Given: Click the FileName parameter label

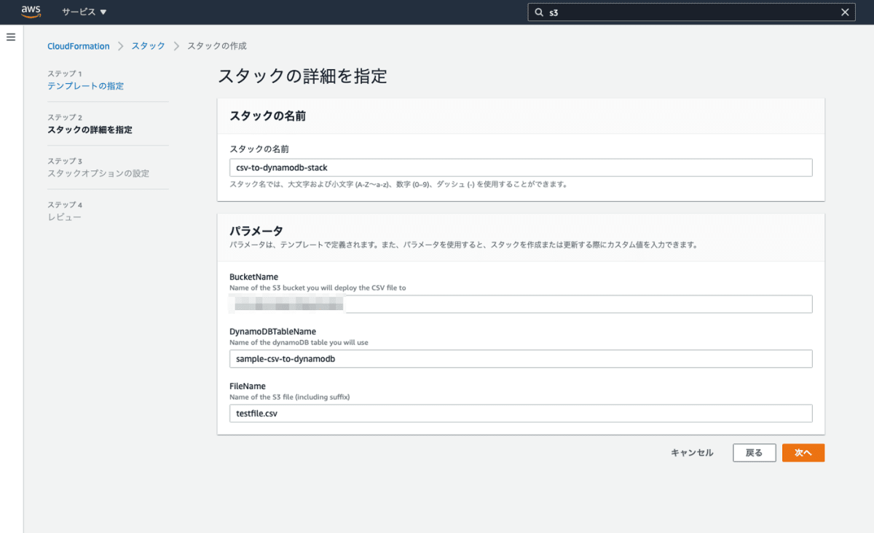Looking at the screenshot, I should click(248, 386).
